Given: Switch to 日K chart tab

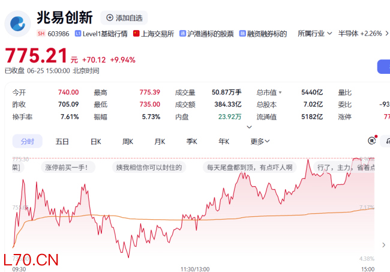Looking at the screenshot, I should point(96,142).
